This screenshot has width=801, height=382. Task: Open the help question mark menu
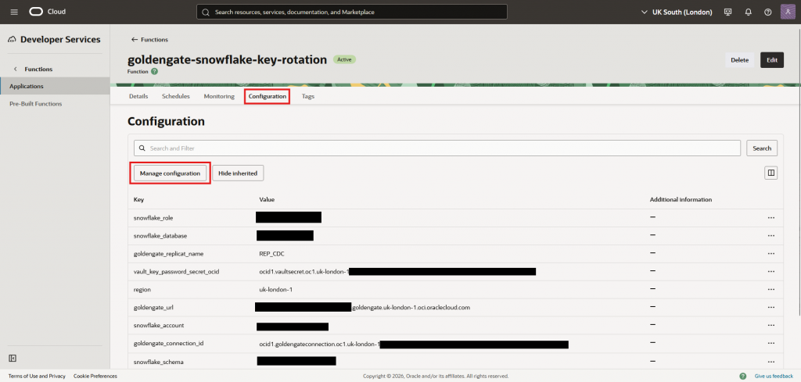[768, 12]
